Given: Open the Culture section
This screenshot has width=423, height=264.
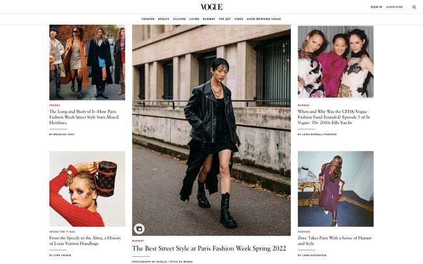Looking at the screenshot, I should 180,19.
